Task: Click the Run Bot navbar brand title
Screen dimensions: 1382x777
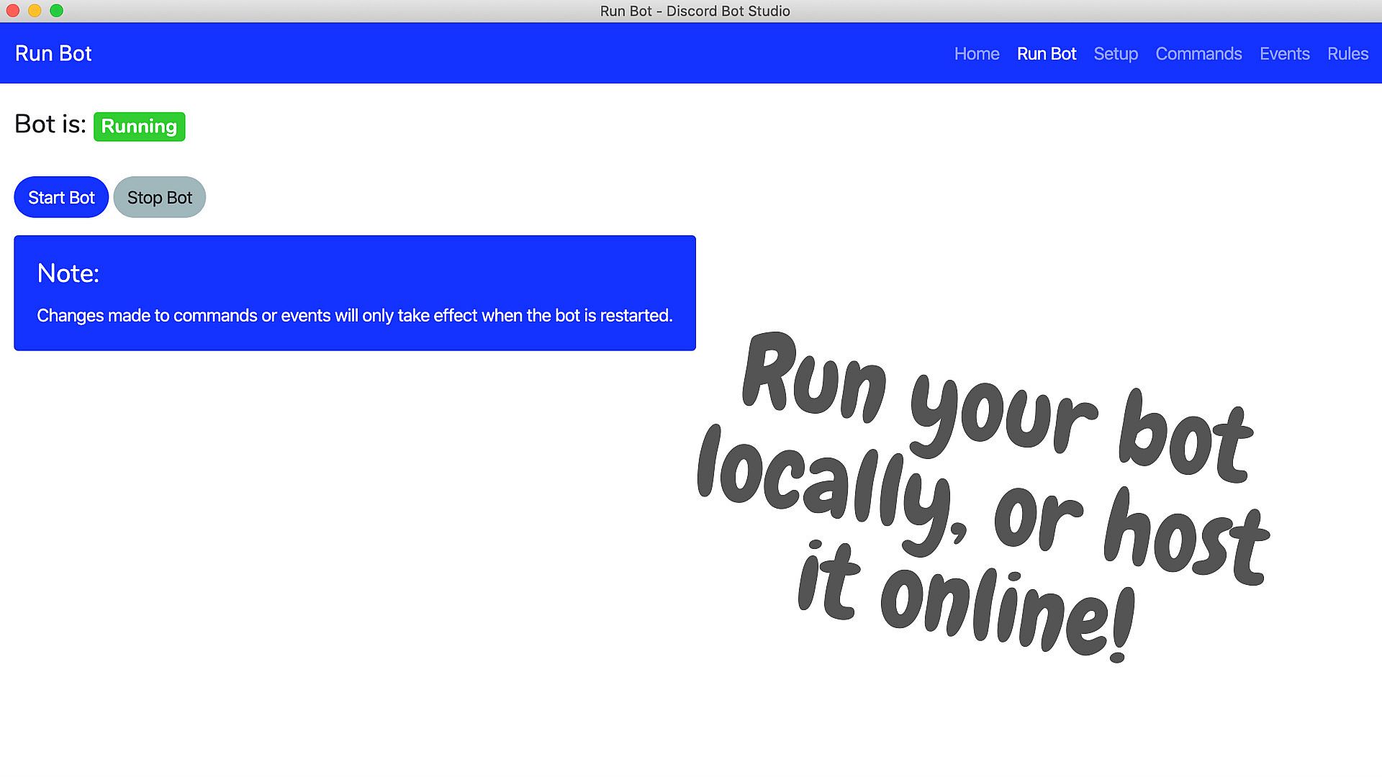Action: (x=53, y=54)
